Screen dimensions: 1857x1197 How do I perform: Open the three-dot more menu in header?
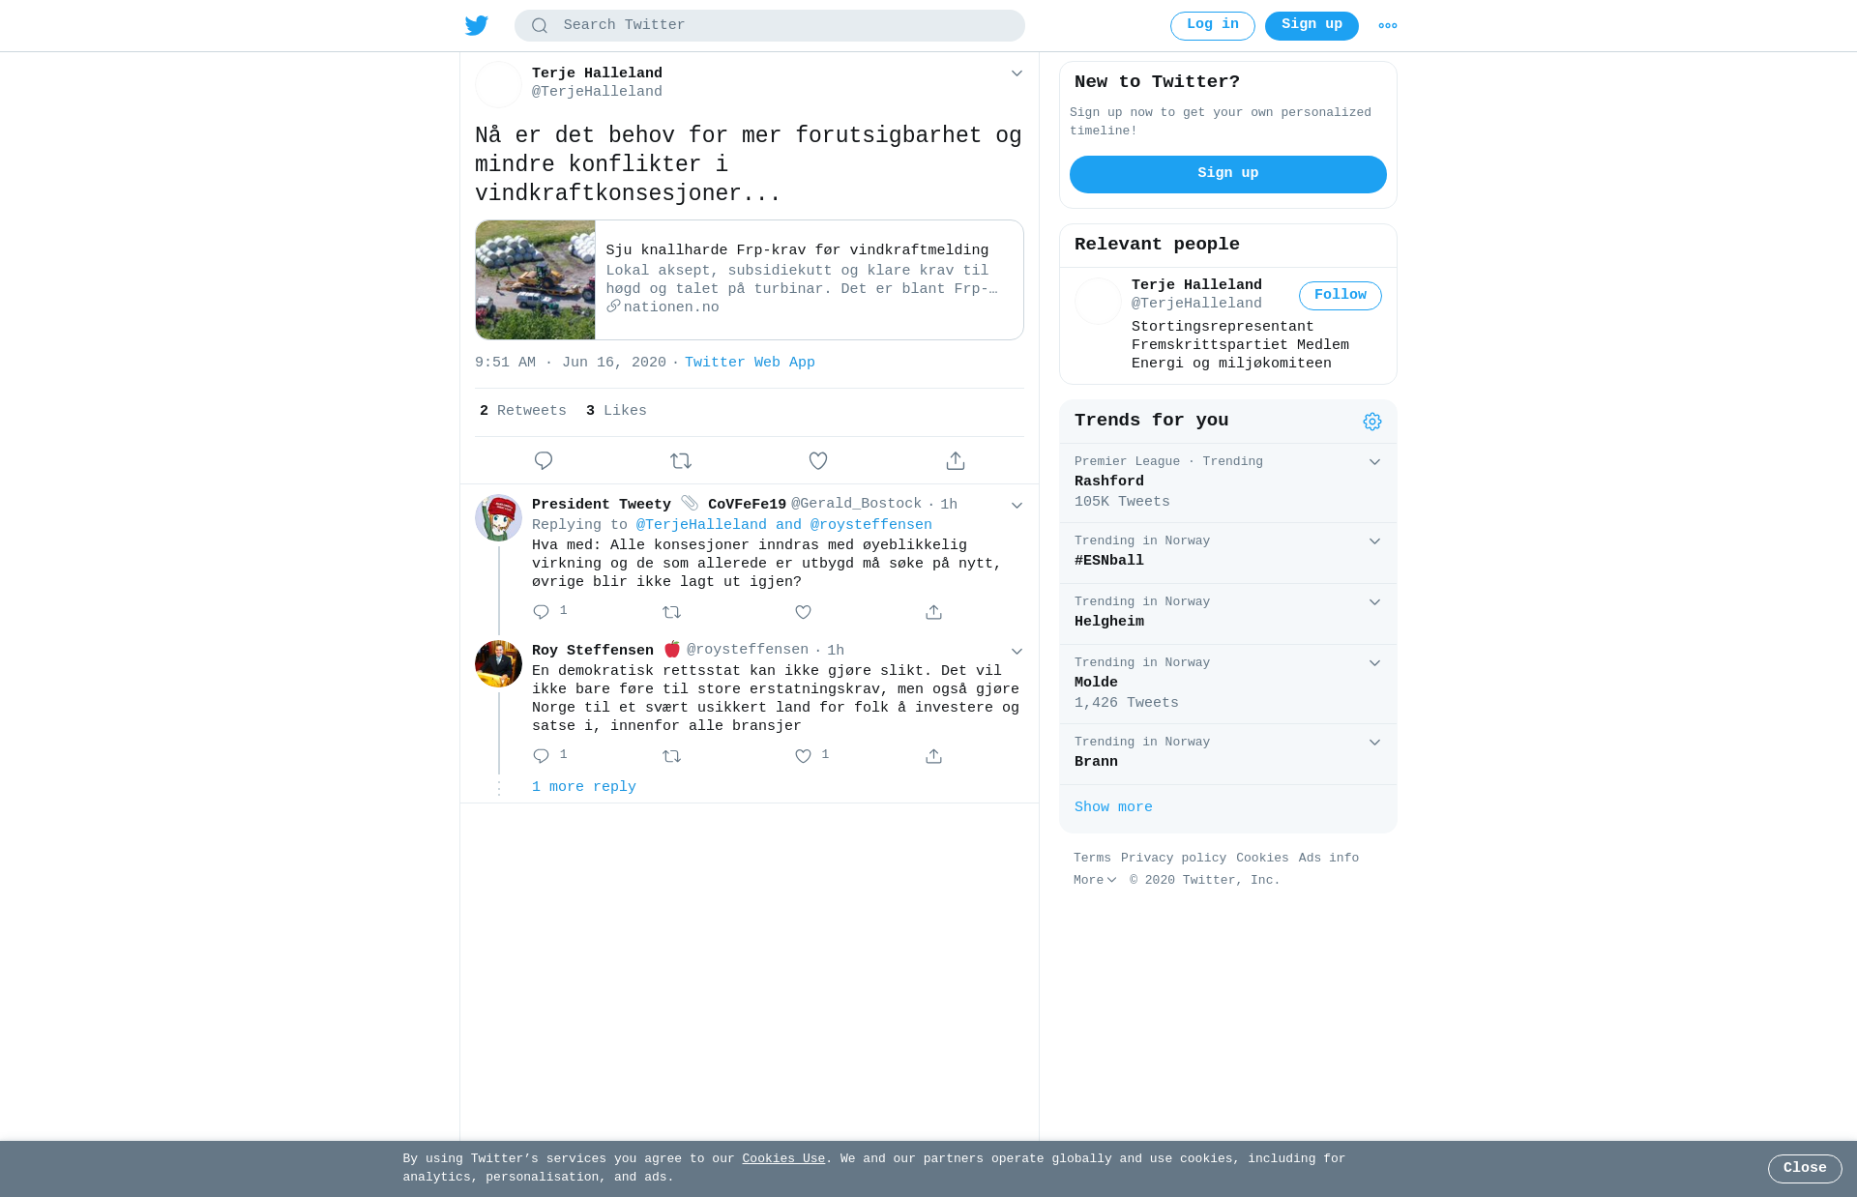click(1388, 26)
